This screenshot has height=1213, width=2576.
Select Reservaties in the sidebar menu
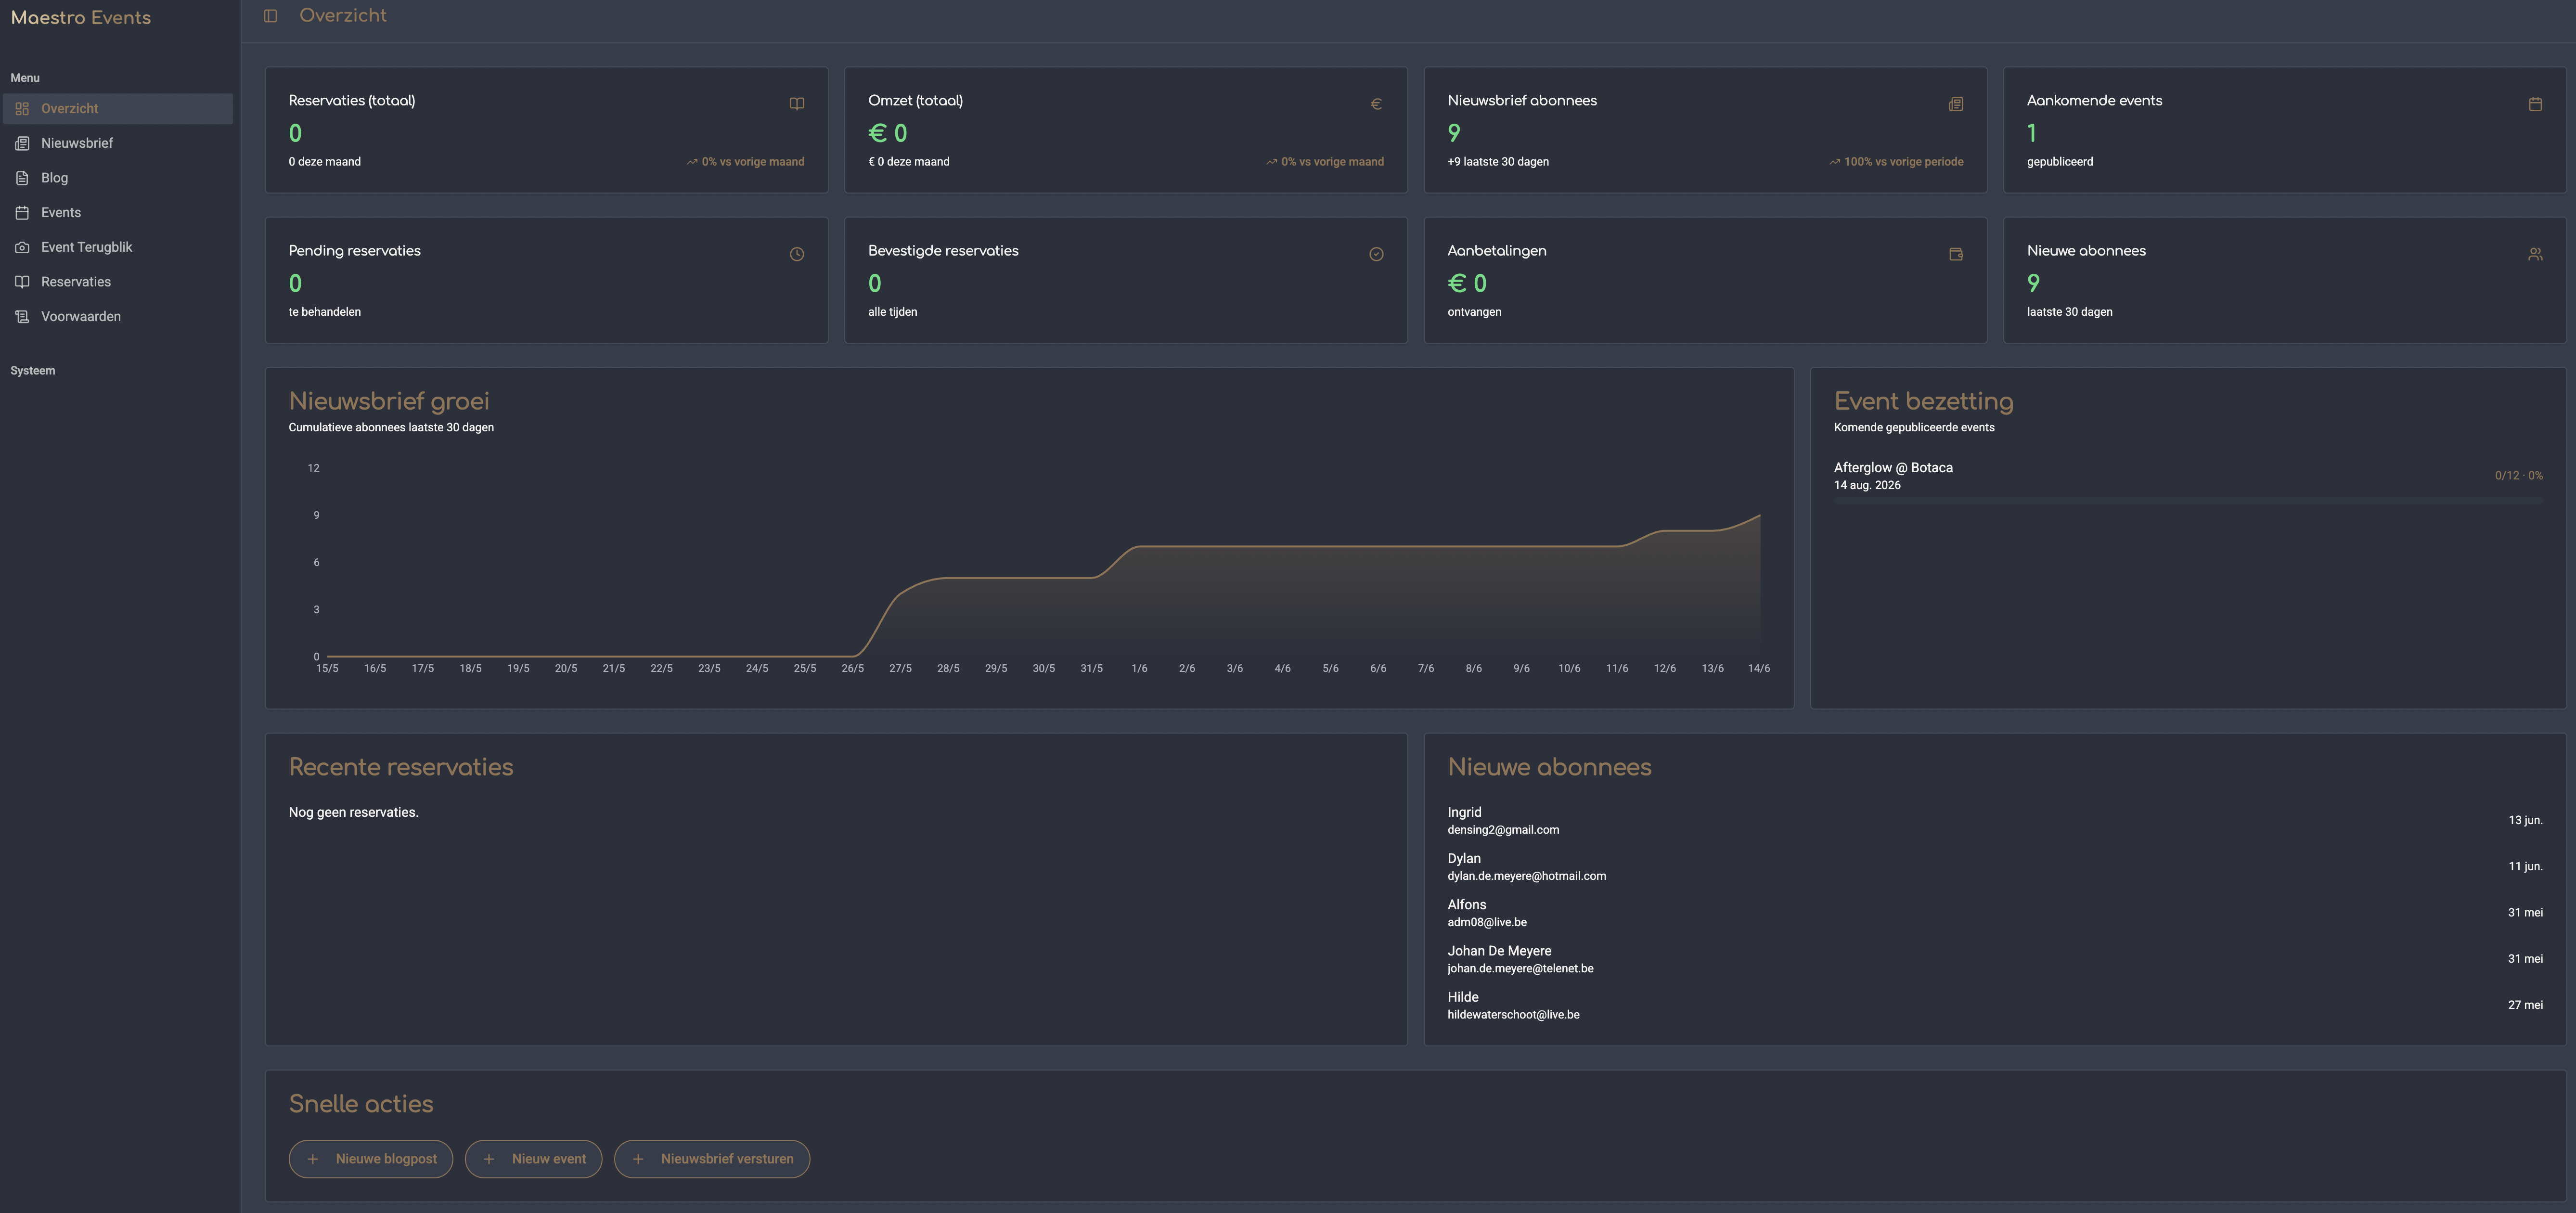tap(118, 282)
